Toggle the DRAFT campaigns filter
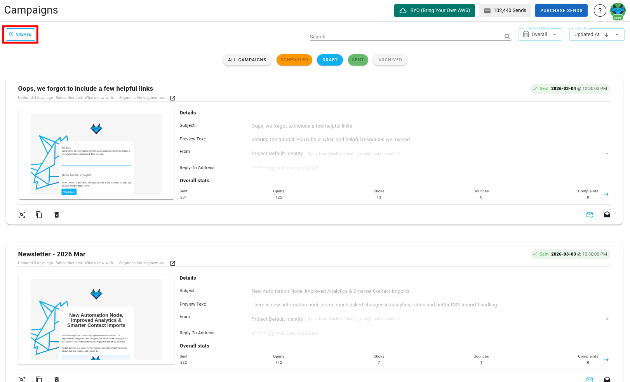 tap(330, 60)
